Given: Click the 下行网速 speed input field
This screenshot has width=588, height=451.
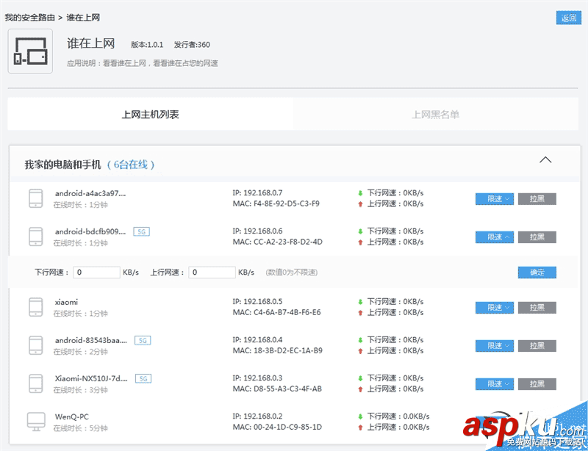Looking at the screenshot, I should click(x=96, y=272).
